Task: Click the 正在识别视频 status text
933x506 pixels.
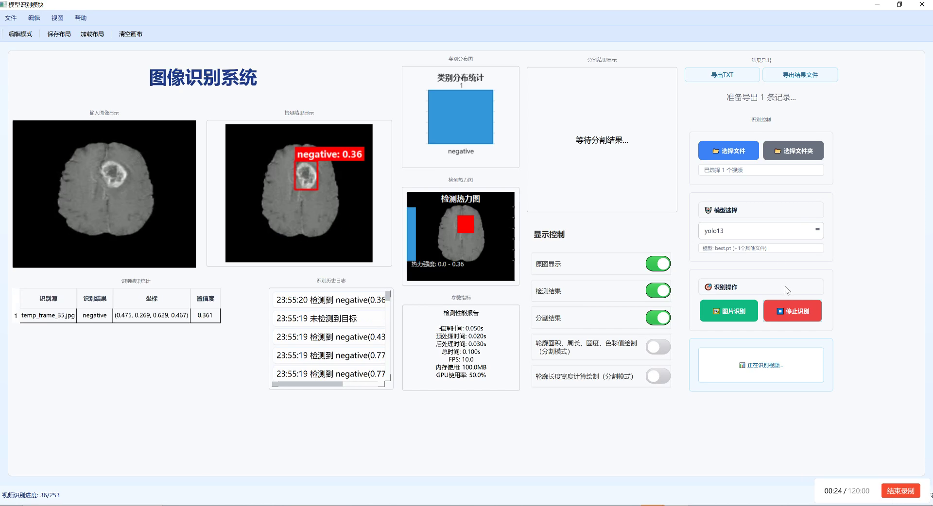Action: [765, 365]
